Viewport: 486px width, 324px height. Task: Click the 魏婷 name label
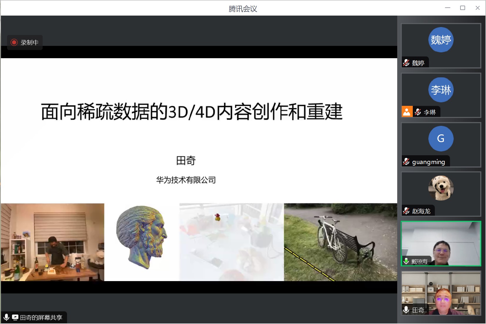click(x=418, y=63)
